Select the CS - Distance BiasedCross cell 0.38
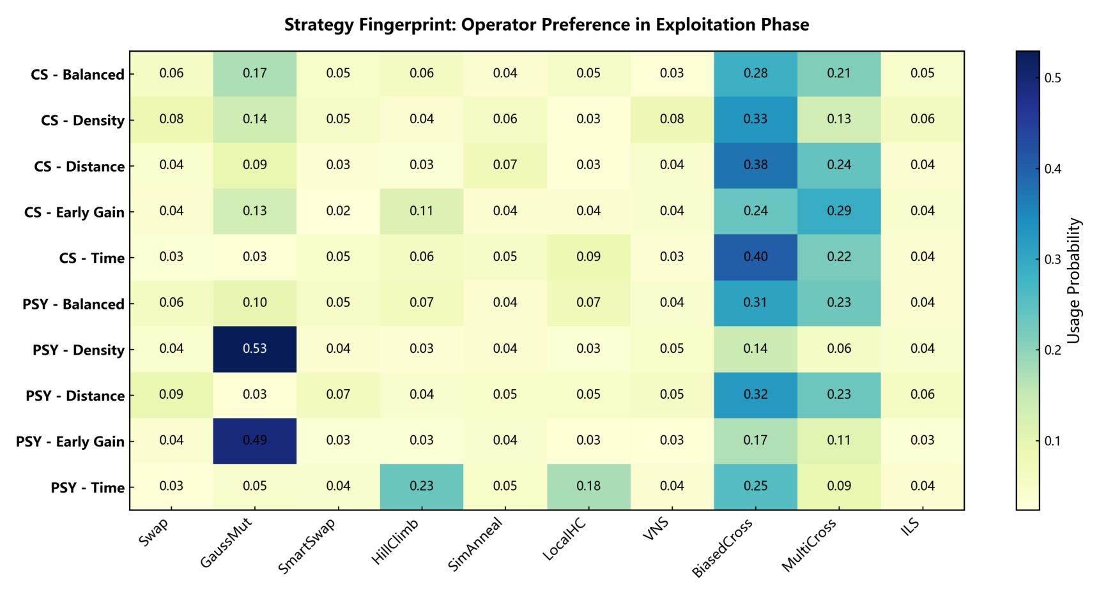This screenshot has height=594, width=1099. point(755,165)
